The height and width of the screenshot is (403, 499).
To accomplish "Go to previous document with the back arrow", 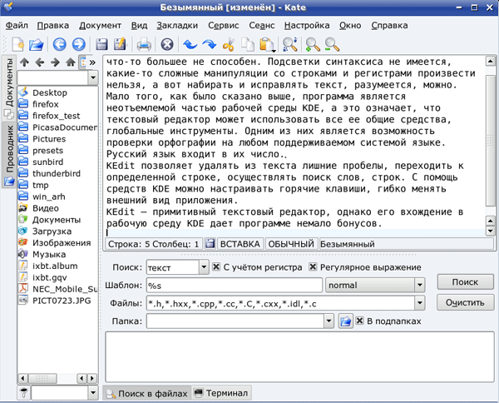I will pyautogui.click(x=60, y=44).
